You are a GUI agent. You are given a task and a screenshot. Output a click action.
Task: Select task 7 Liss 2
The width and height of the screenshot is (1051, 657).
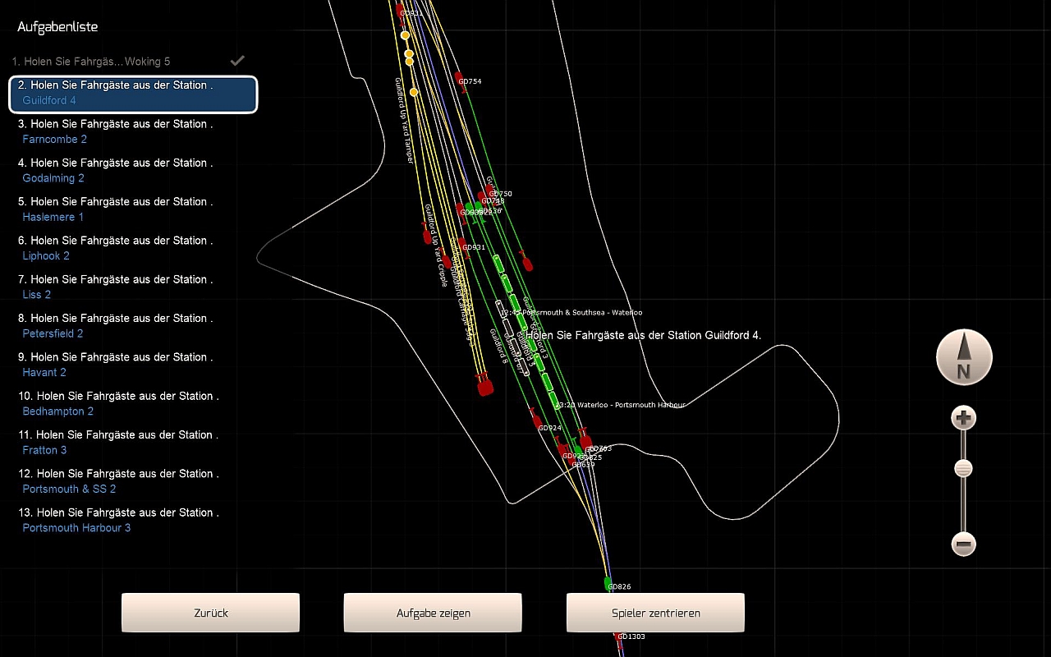point(133,287)
